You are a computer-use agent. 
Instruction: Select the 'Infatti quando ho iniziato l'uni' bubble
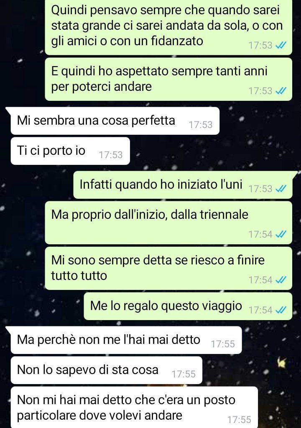click(x=183, y=185)
